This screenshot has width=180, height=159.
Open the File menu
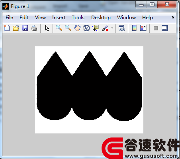click(x=9, y=18)
